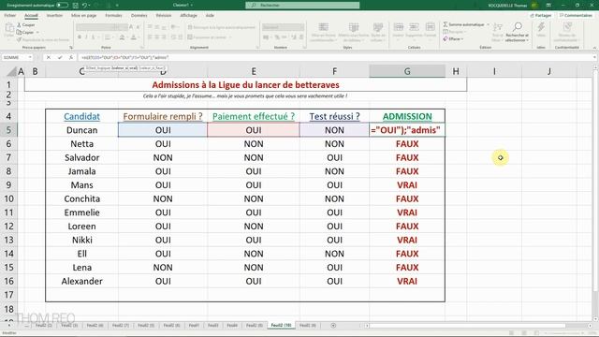Click the Save icon in title bar

75,6
